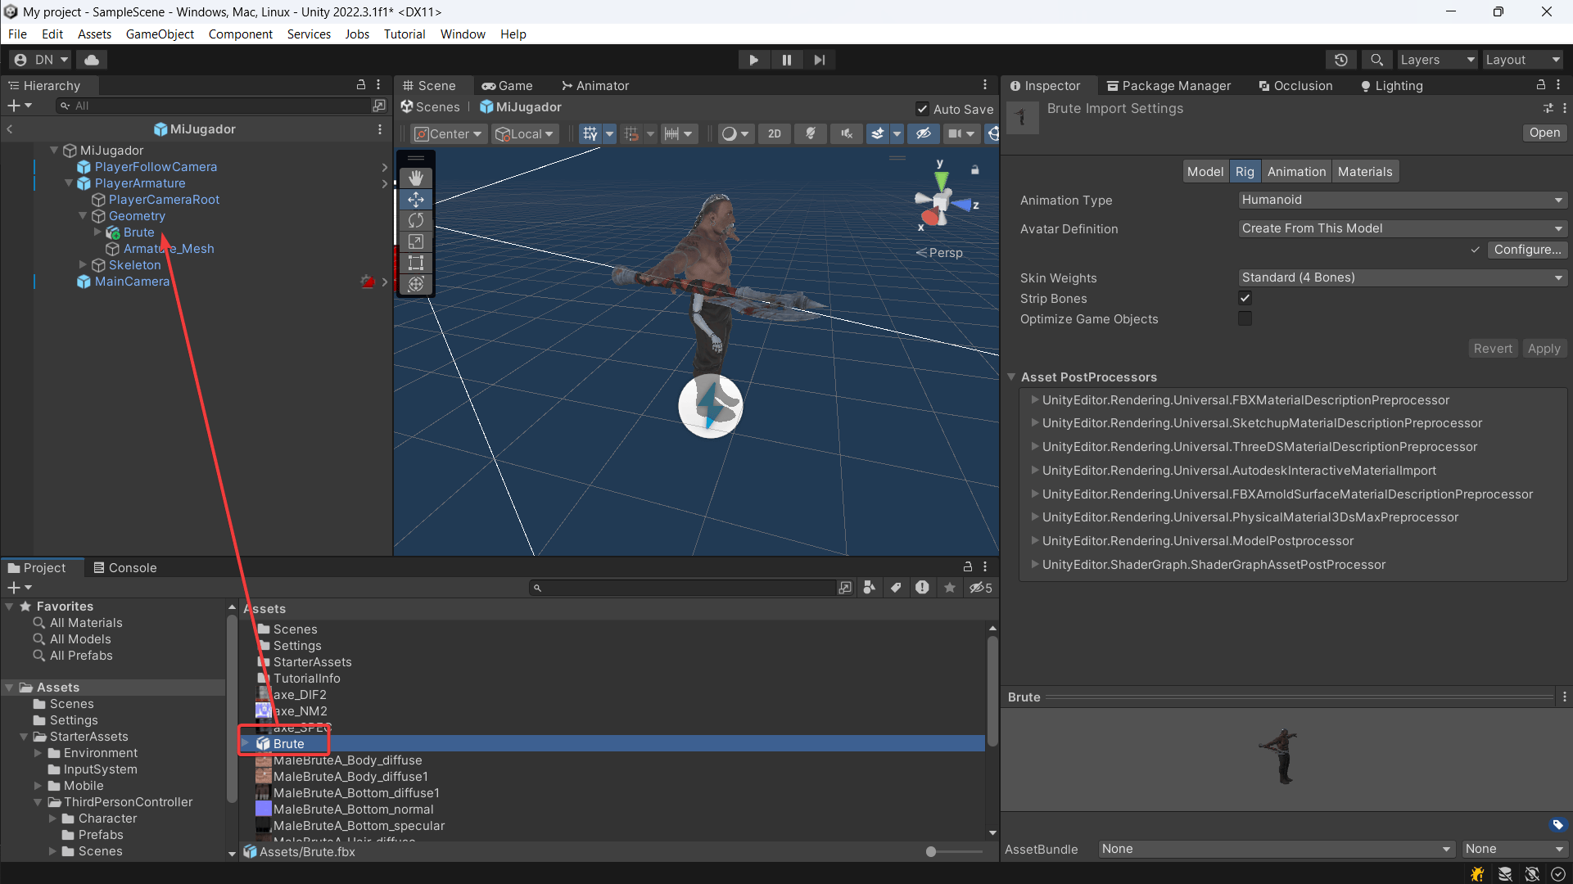Save Project search as favorite star icon
The height and width of the screenshot is (884, 1573).
pos(950,588)
